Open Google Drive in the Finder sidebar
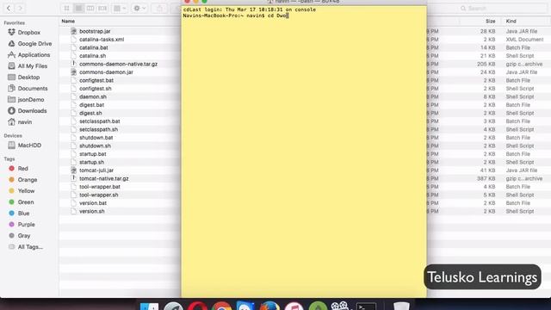 (x=34, y=44)
